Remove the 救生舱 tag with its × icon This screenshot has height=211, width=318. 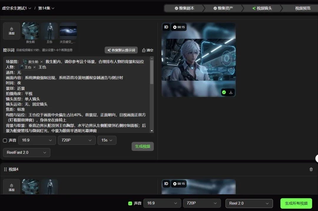pos(42,62)
